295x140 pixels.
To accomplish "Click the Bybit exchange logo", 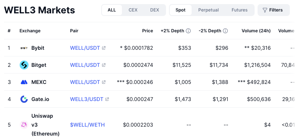I will [x=24, y=48].
